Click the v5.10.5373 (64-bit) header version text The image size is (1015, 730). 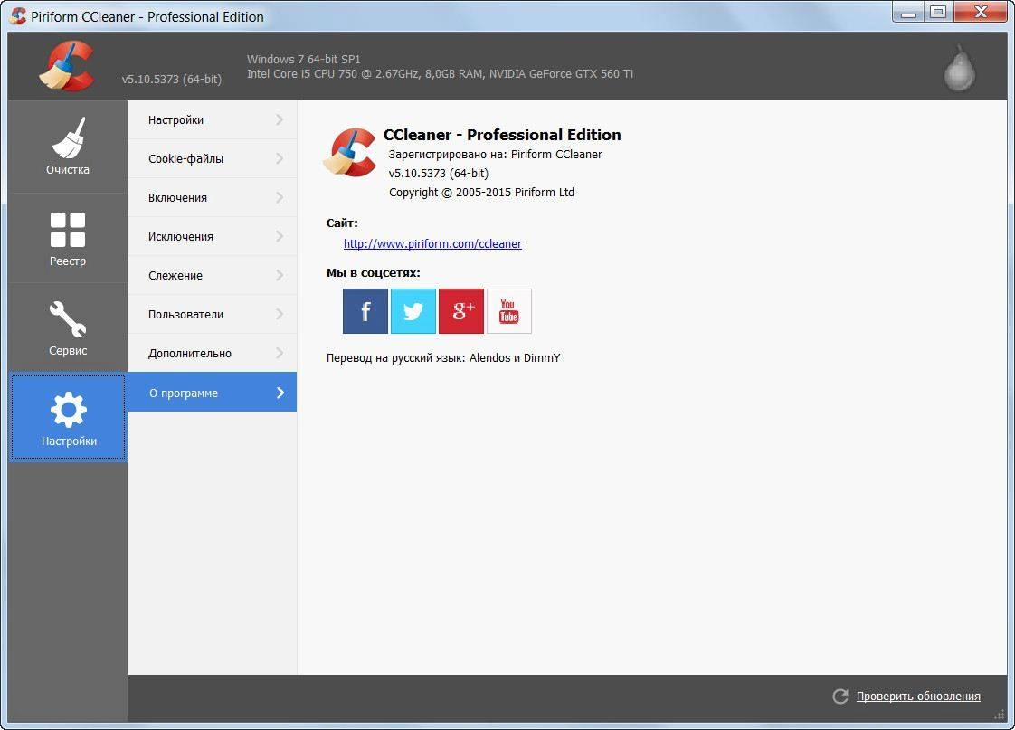click(x=172, y=79)
